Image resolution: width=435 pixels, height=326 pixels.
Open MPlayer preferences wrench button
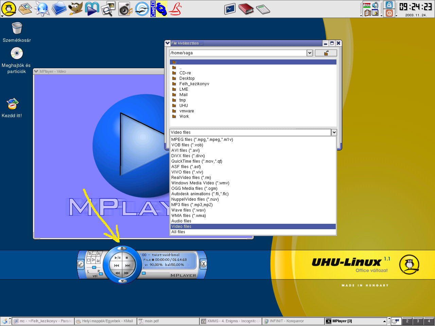tap(81, 264)
